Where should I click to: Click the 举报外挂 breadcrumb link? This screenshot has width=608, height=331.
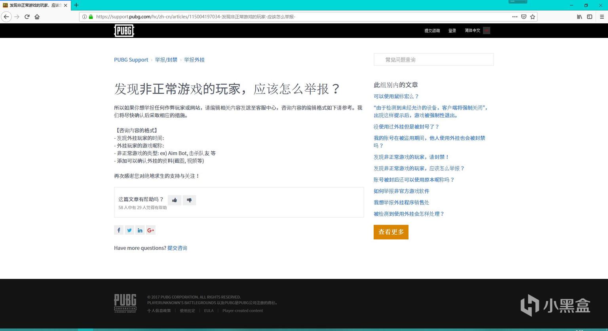194,60
